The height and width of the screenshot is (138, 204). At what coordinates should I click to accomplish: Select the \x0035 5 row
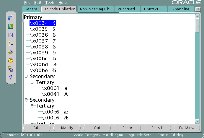tap(43, 29)
